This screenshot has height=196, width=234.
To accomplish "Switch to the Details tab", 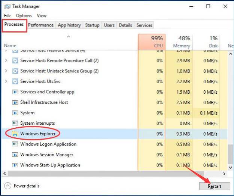I will (125, 25).
